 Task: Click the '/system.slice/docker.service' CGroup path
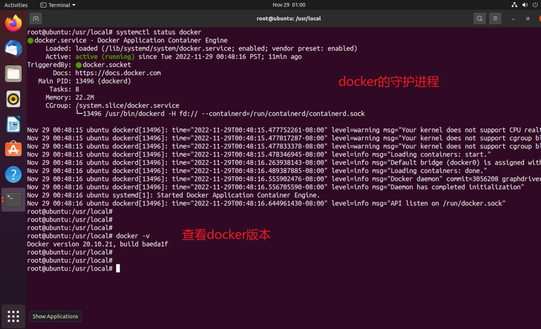coord(127,106)
